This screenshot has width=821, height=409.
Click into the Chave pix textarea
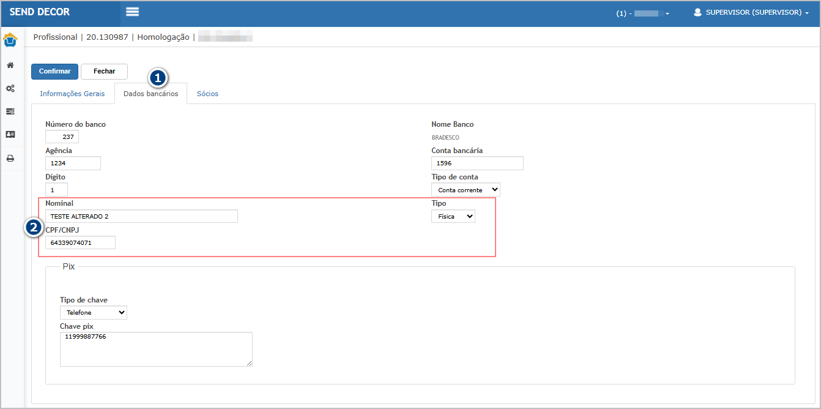[156, 349]
